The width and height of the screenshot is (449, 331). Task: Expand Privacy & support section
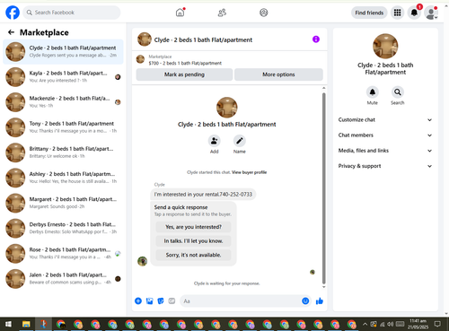point(385,166)
